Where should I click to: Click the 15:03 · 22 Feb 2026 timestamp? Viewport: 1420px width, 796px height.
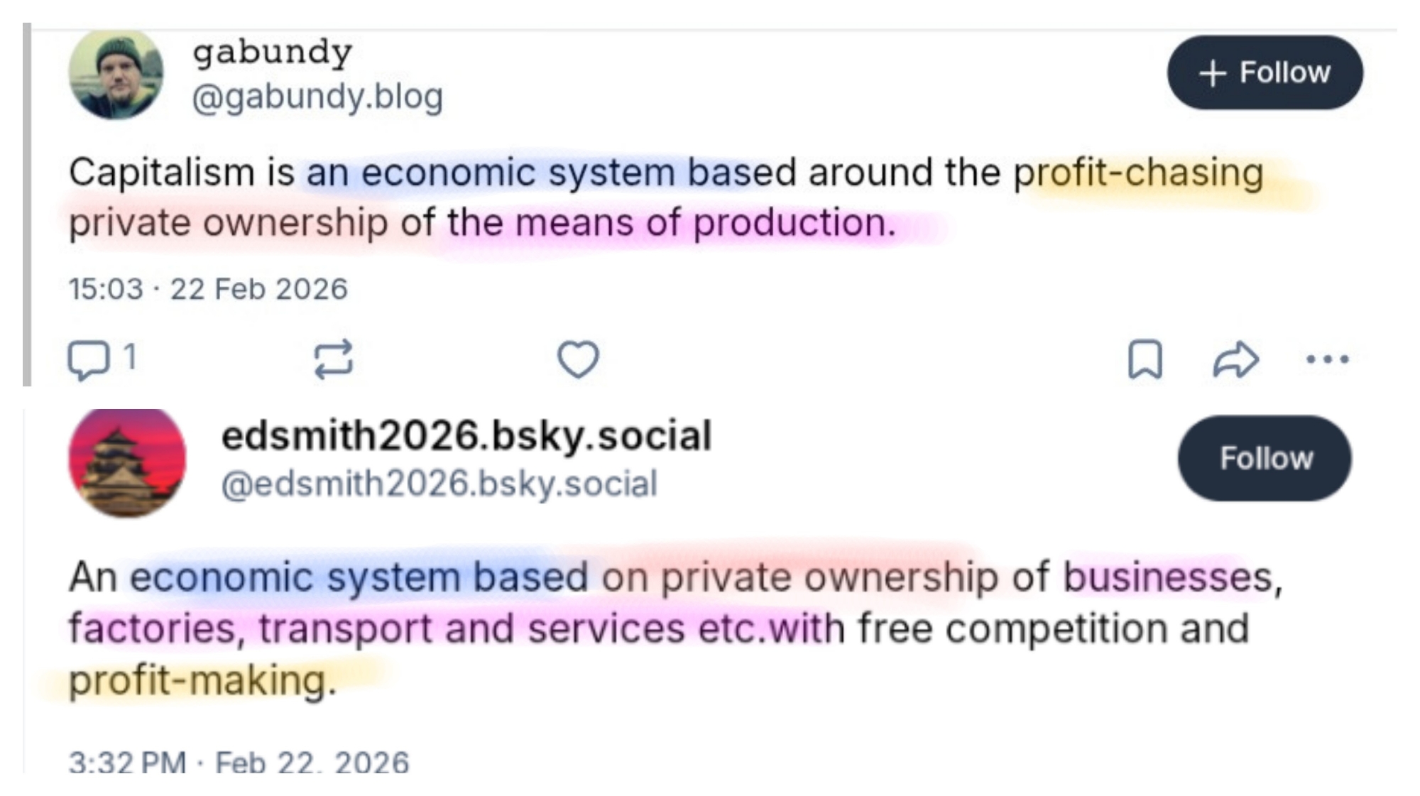coord(208,289)
